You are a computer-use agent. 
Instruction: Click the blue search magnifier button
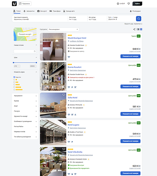coord(138,19)
